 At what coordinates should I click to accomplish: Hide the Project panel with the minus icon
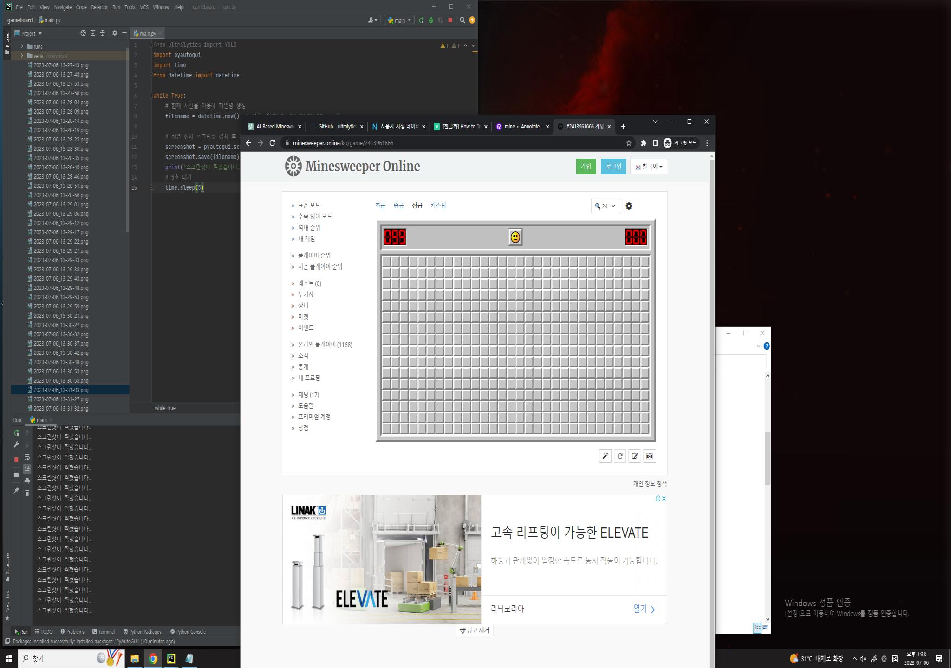(x=124, y=33)
